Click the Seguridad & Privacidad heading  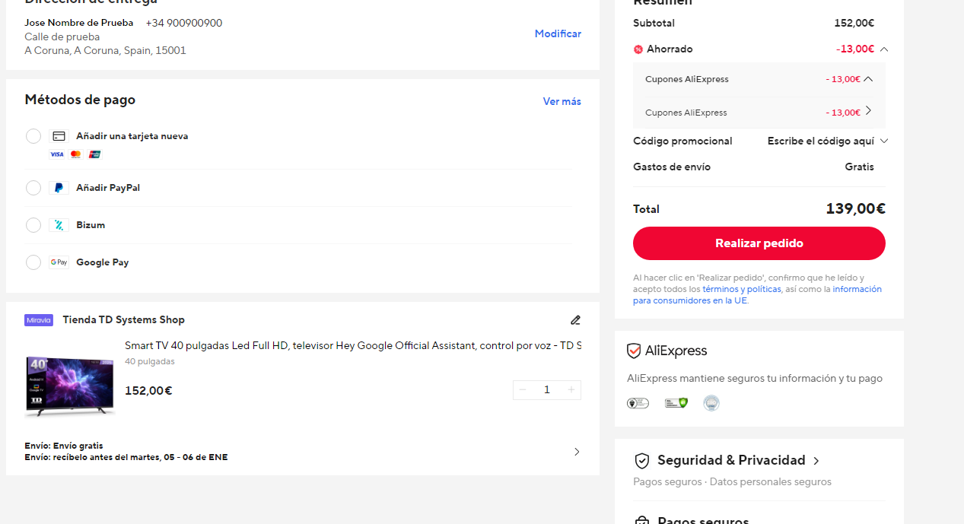point(731,460)
